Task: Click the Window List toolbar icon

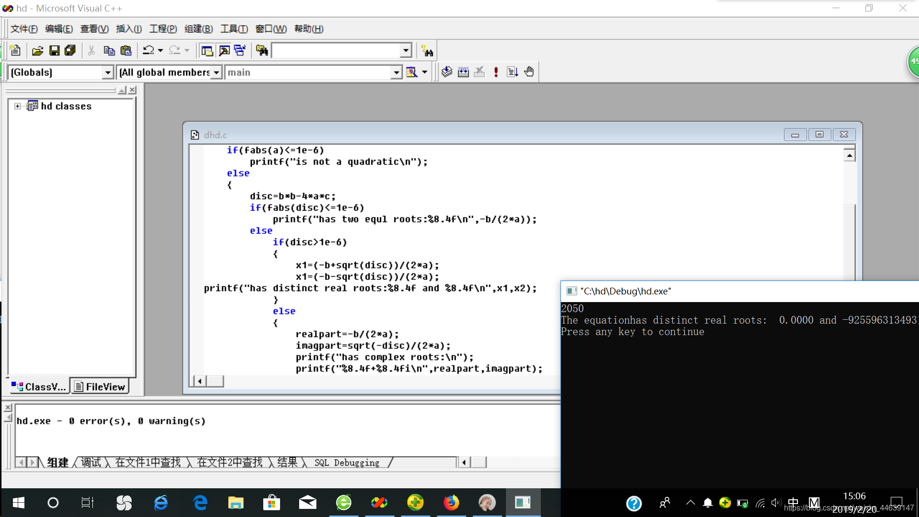Action: [240, 50]
